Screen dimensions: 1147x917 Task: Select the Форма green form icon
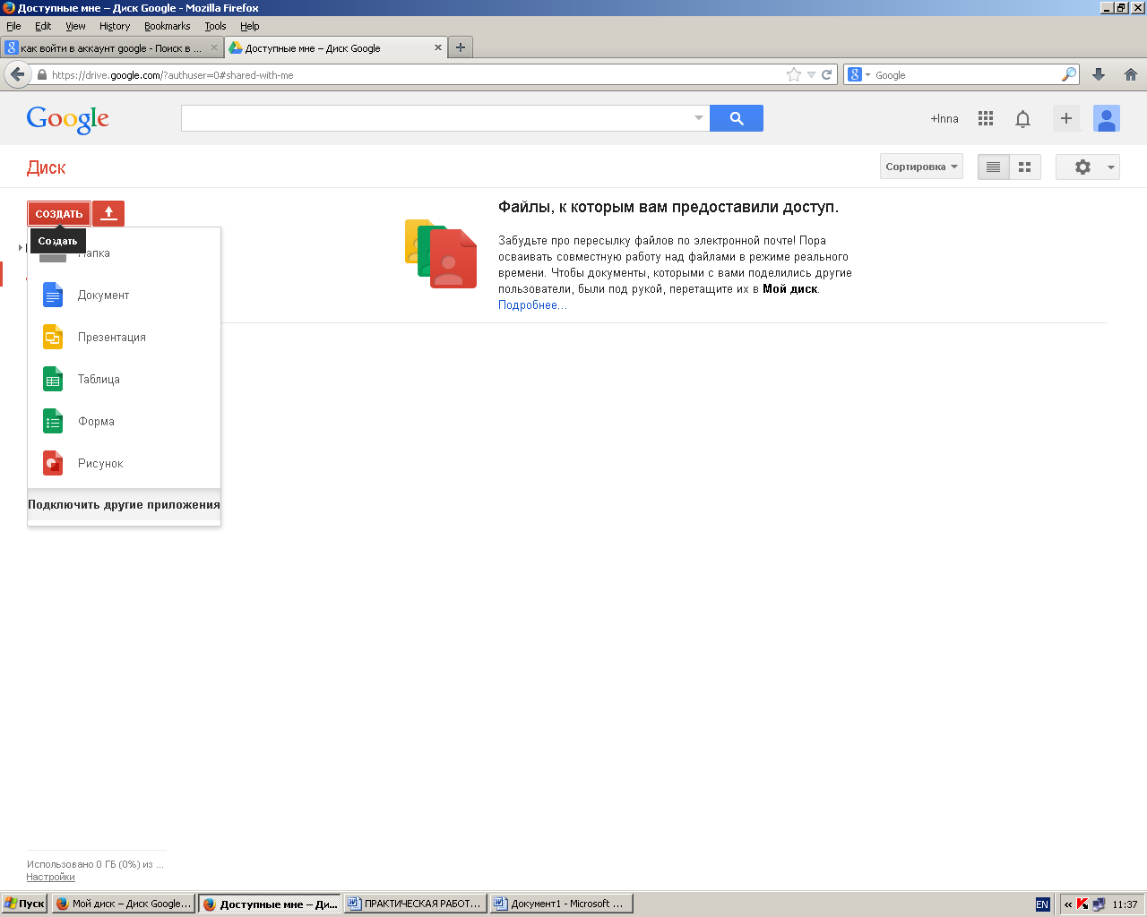(x=53, y=421)
